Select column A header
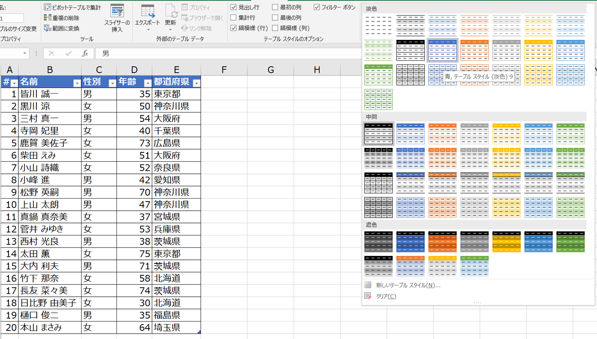Image resolution: width=597 pixels, height=339 pixels. [9, 70]
